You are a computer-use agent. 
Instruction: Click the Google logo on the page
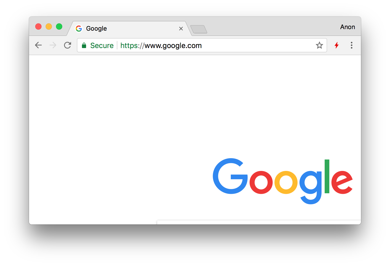[283, 181]
